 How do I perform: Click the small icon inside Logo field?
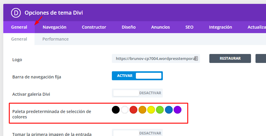click(x=196, y=58)
